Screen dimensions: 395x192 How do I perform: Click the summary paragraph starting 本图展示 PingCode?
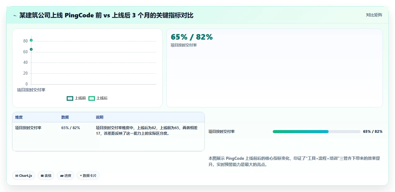point(294,162)
